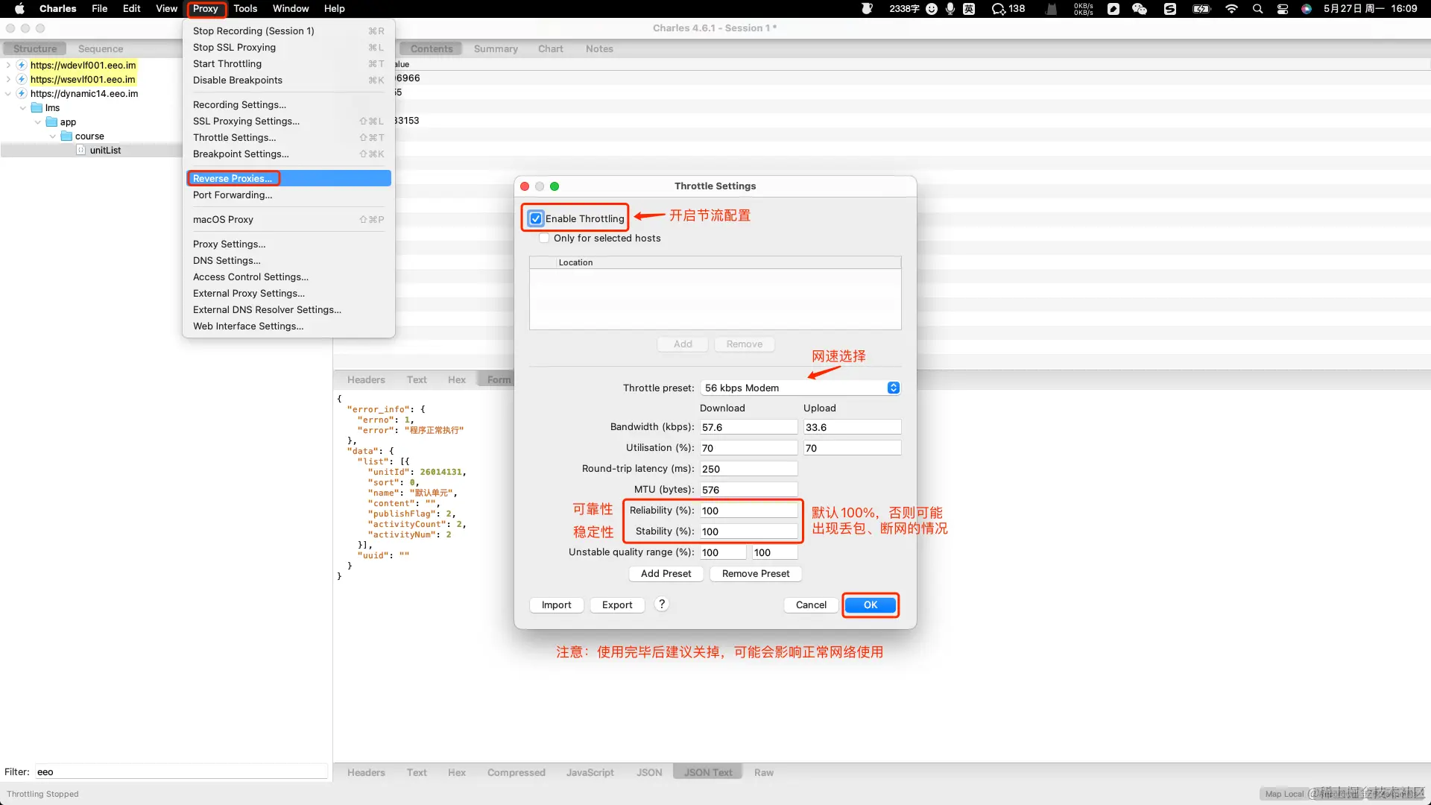Expand the wdevlf001.eeo.im tree node
1431x805 pixels.
coord(8,65)
